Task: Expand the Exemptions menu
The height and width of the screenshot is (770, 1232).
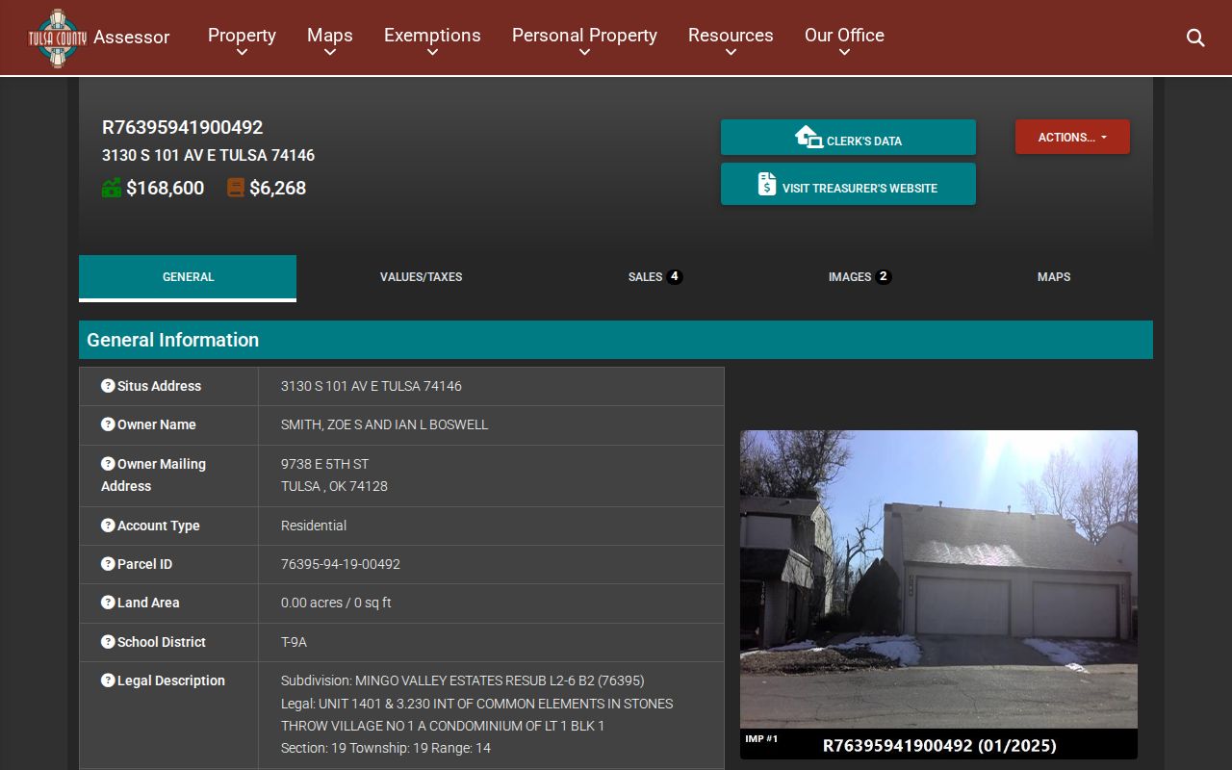Action: click(x=432, y=40)
